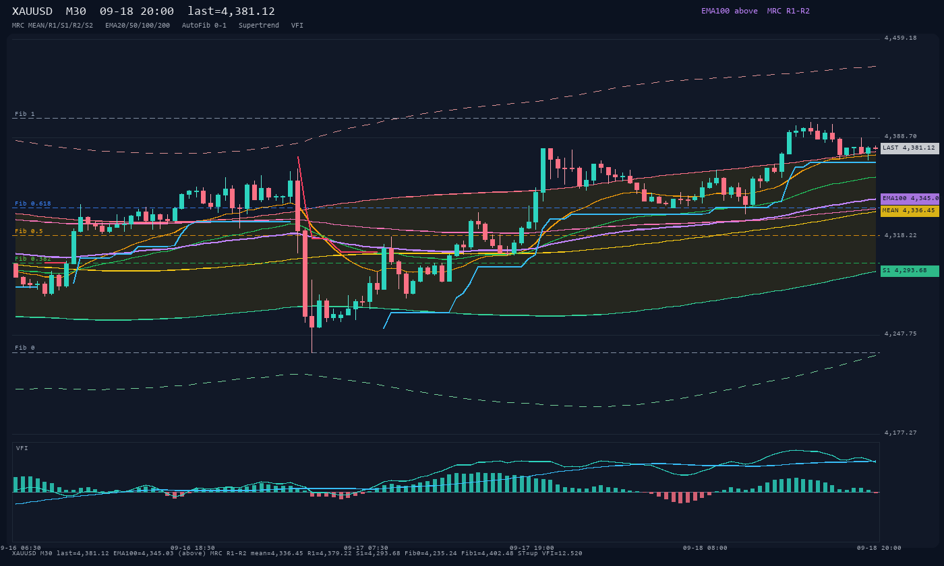Click the 'Fib 0.382' level label
Image resolution: width=944 pixels, height=566 pixels.
click(x=33, y=259)
